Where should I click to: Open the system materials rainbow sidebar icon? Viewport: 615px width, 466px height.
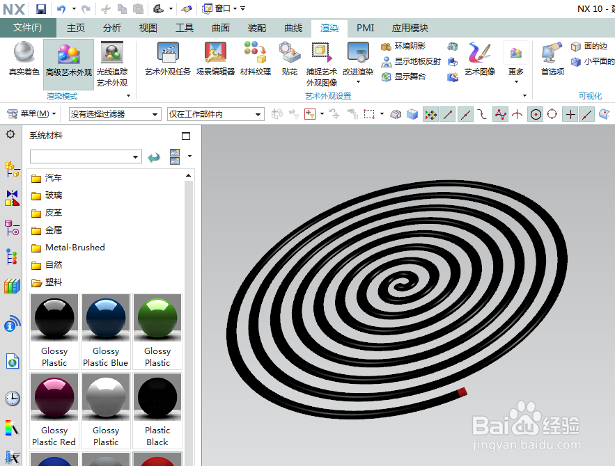[x=12, y=428]
